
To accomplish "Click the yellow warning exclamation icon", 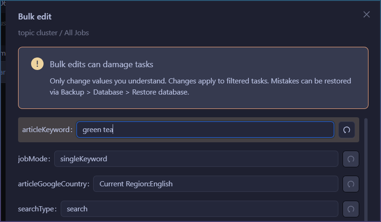I will coord(37,64).
